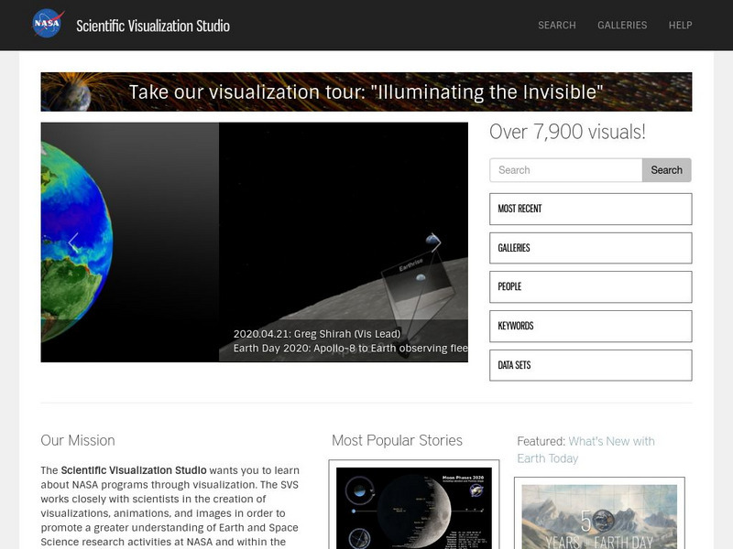Screen dimensions: 733x549
Task: Open Scientific Visualization Studio home link
Action: 153,26
